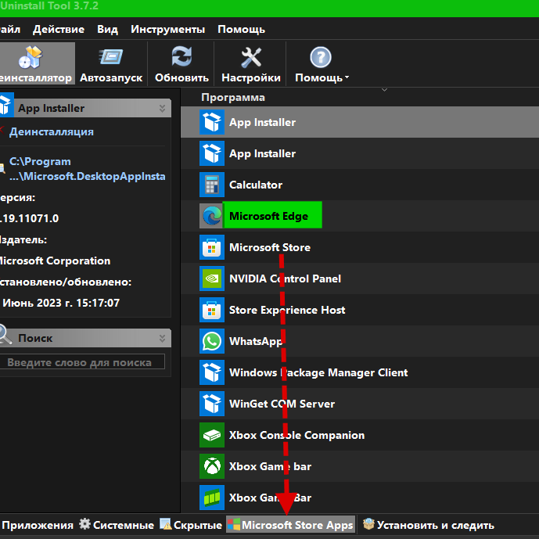This screenshot has height=539, width=539.
Task: Select the Calculator row text
Action: [x=256, y=185]
